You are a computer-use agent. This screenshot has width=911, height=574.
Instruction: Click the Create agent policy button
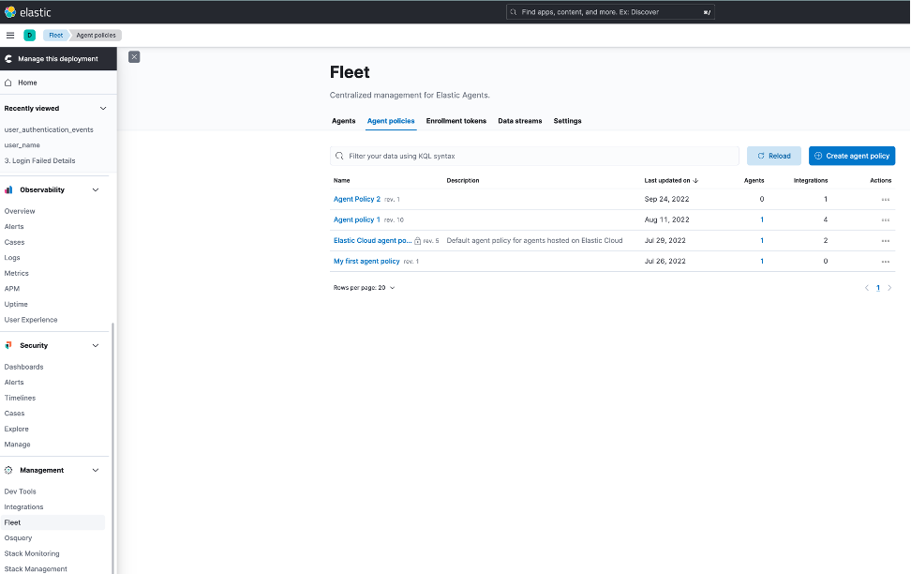pyautogui.click(x=851, y=156)
